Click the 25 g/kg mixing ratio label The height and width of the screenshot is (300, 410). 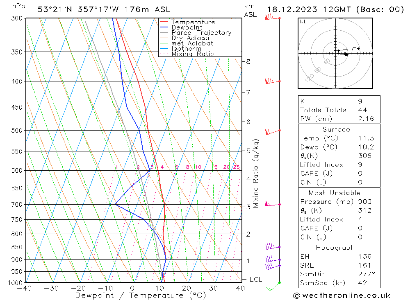pos(237,167)
